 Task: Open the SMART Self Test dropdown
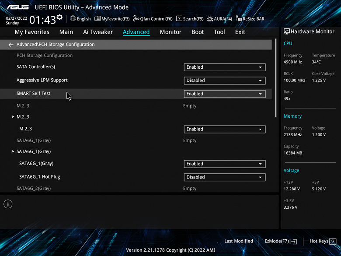224,94
